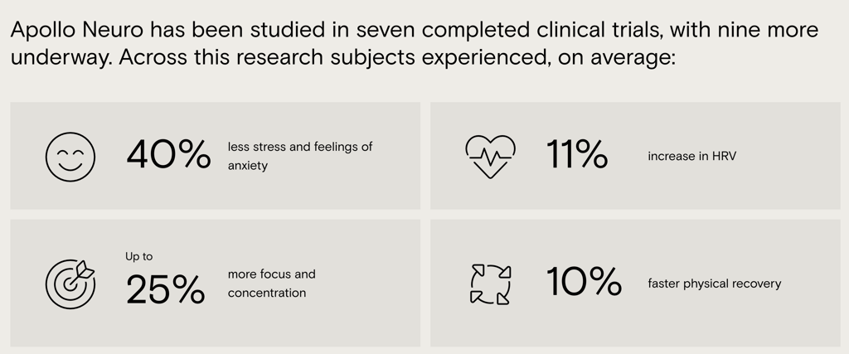Click the focus and concentration stat card
The height and width of the screenshot is (354, 849).
pos(215,283)
